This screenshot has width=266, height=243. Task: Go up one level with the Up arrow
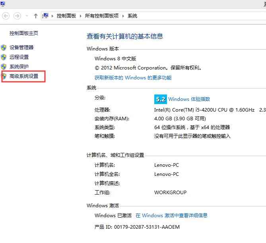(36, 16)
